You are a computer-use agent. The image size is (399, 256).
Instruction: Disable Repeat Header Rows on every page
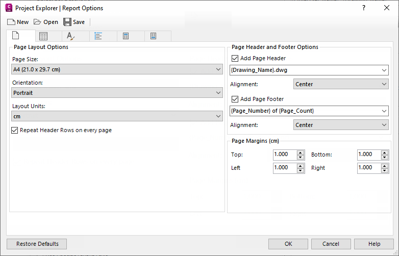tap(14, 131)
